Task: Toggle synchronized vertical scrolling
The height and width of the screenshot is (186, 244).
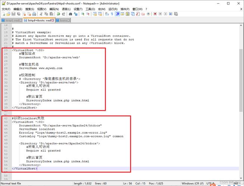Action: pos(95,14)
